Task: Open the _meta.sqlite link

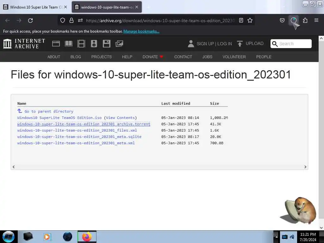Action: (x=79, y=137)
